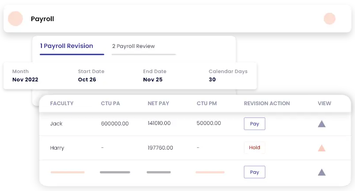Image resolution: width=355 pixels, height=191 pixels.
Task: Click the Payroll page title
Action: click(42, 19)
